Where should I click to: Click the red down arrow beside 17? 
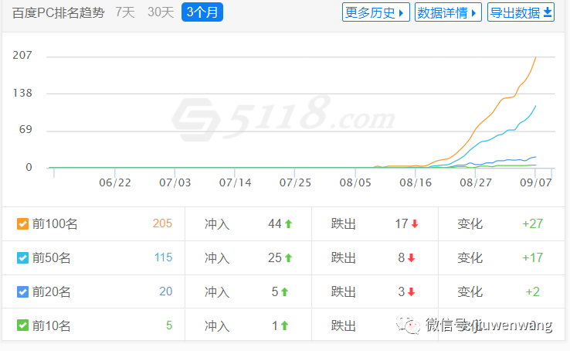coord(415,224)
